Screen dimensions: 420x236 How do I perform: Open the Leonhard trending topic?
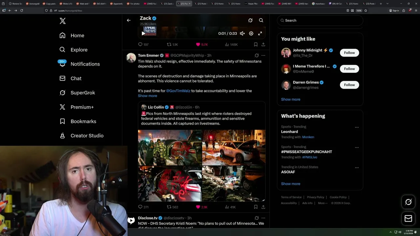coord(289,132)
